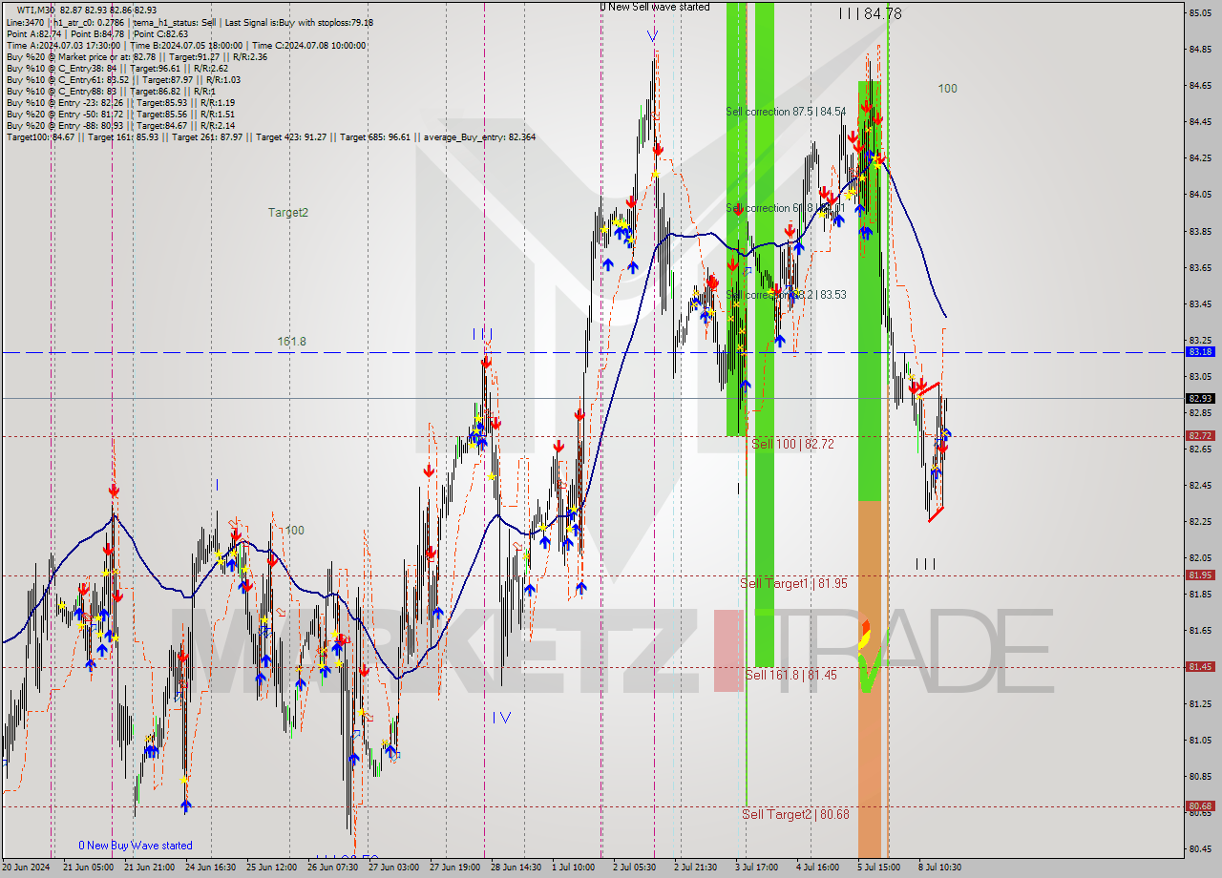Click the "Sell Target2 | 80.68" label

pyautogui.click(x=795, y=814)
